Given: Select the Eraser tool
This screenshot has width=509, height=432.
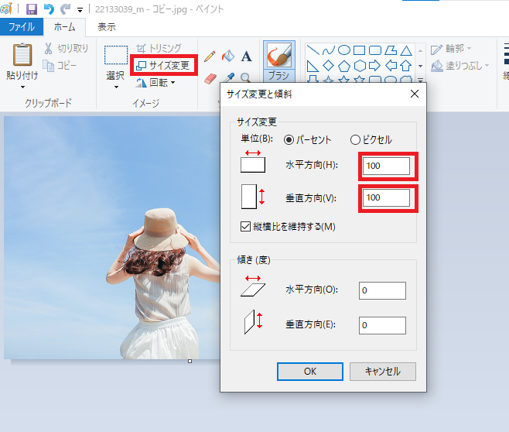Looking at the screenshot, I should click(210, 79).
